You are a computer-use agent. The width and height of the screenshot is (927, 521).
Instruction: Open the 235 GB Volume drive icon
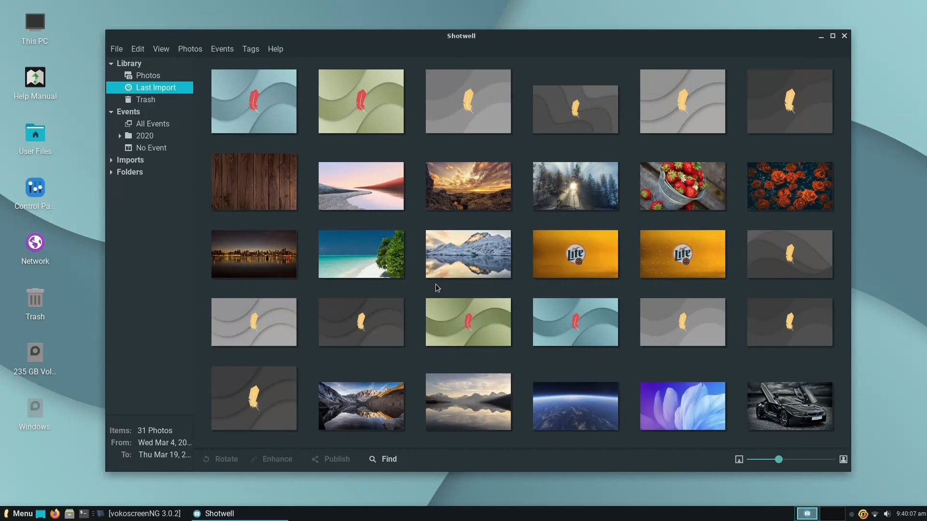(x=35, y=359)
